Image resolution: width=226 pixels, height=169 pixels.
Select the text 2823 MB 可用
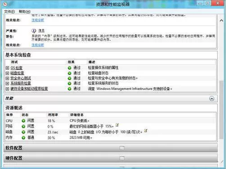pyautogui.click(x=81, y=138)
